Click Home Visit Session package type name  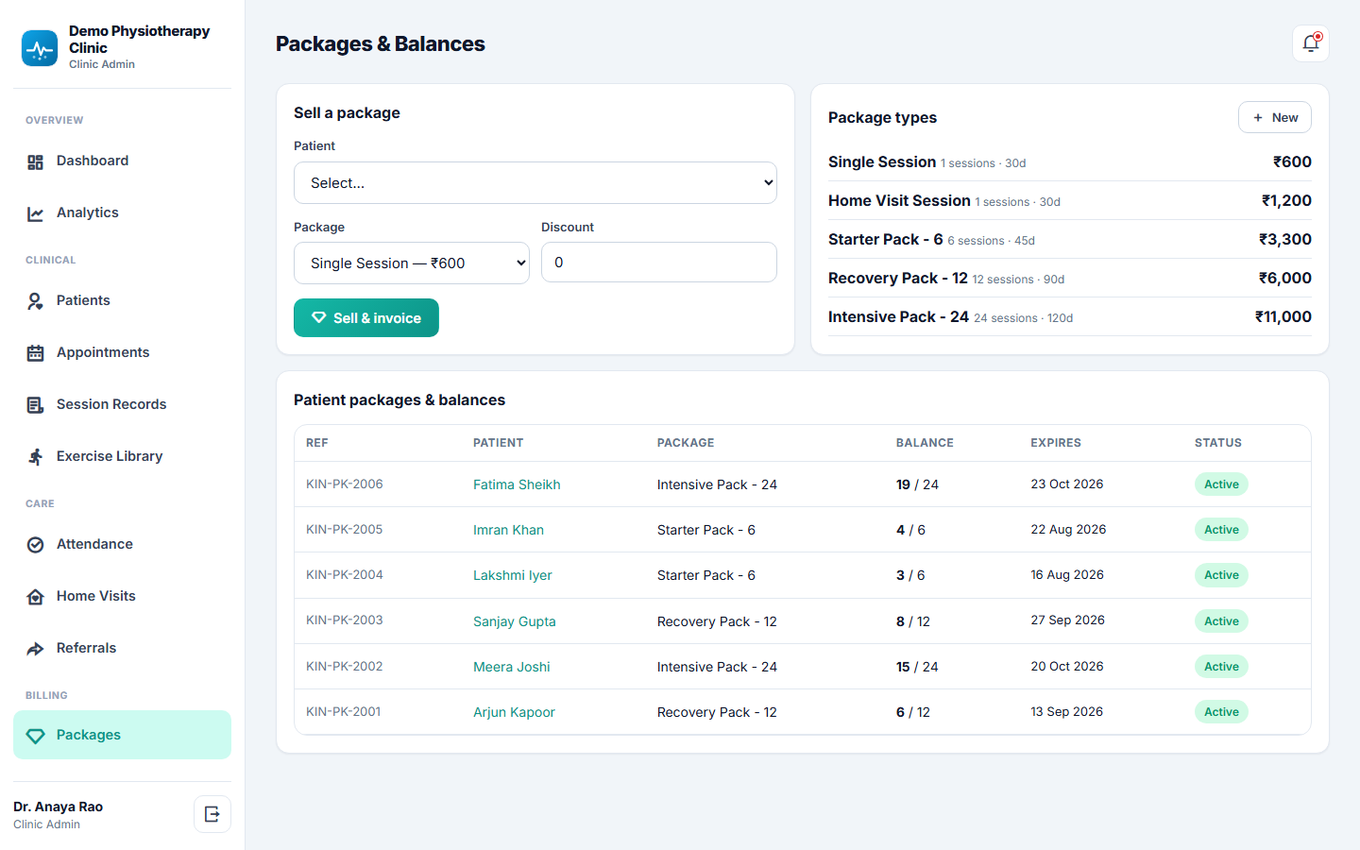[x=899, y=200]
